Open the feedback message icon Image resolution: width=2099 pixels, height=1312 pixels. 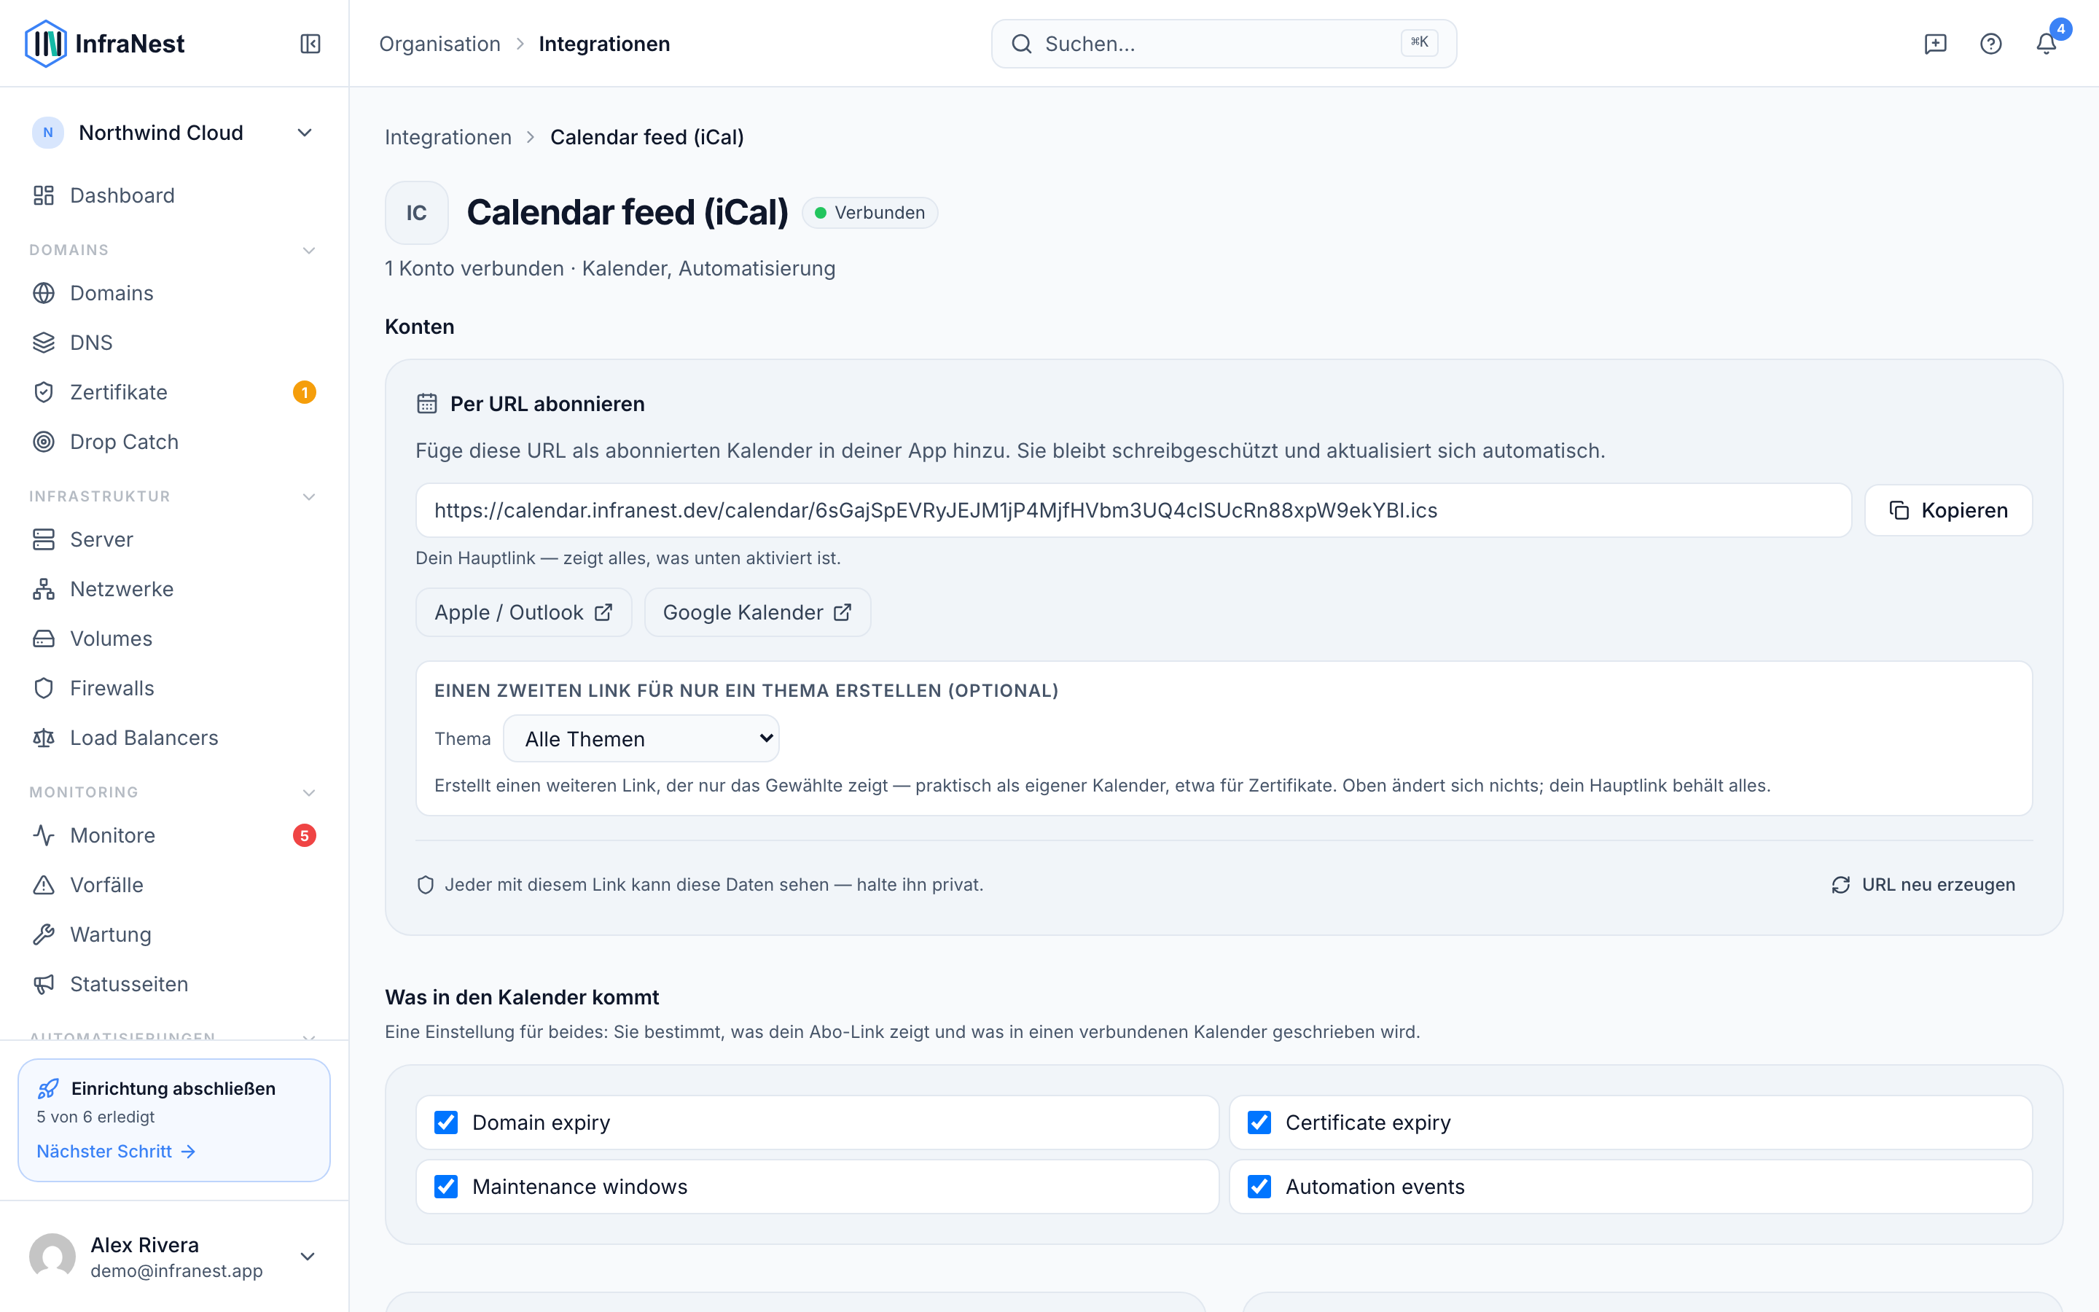tap(1935, 44)
